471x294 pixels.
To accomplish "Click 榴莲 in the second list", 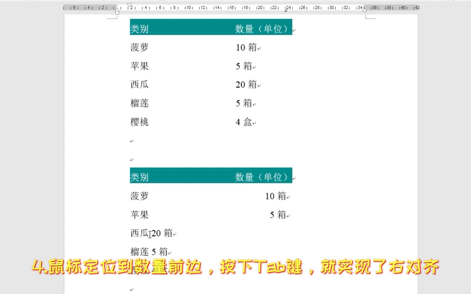I will (x=139, y=252).
